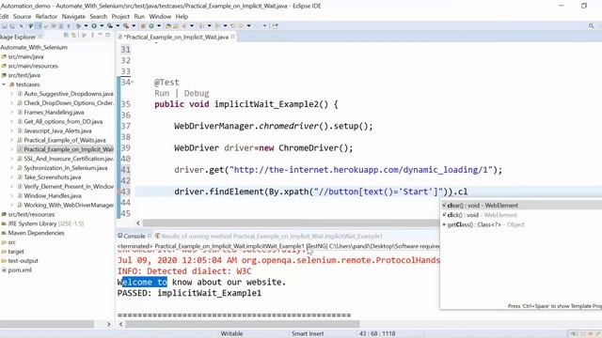Click the Open Type toolbar icon
Viewport: 602px width, 338px height.
167,26
